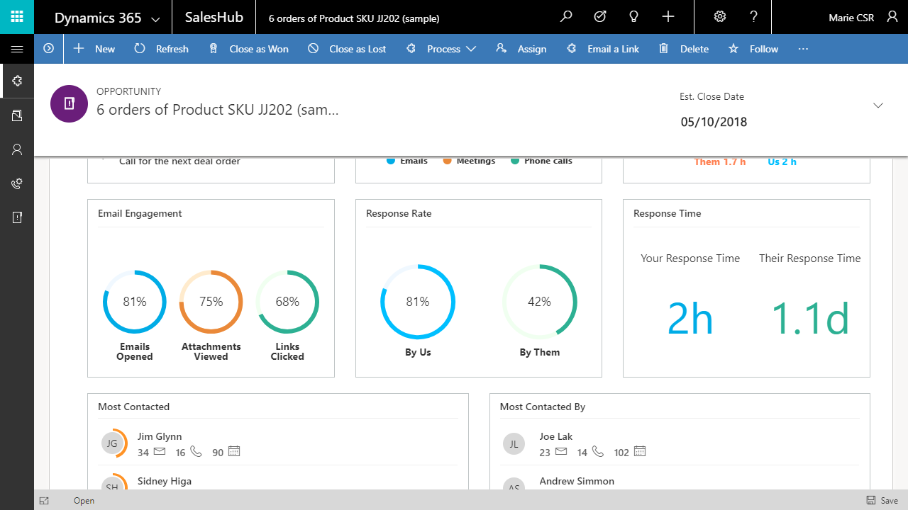Toggle the hamburger site map menu

[x=17, y=49]
